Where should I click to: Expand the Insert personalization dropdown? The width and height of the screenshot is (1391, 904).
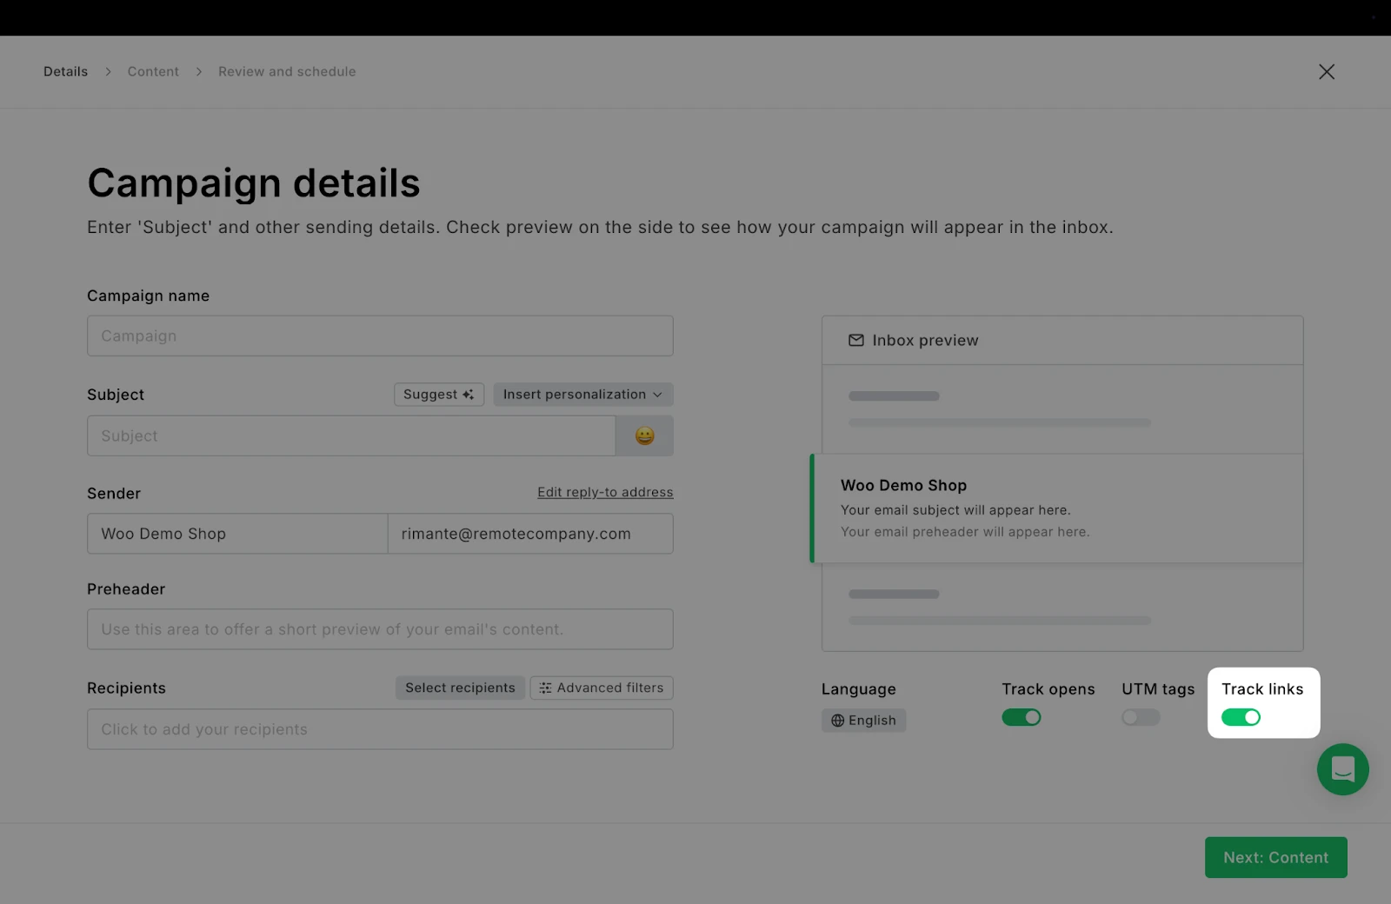pyautogui.click(x=582, y=395)
